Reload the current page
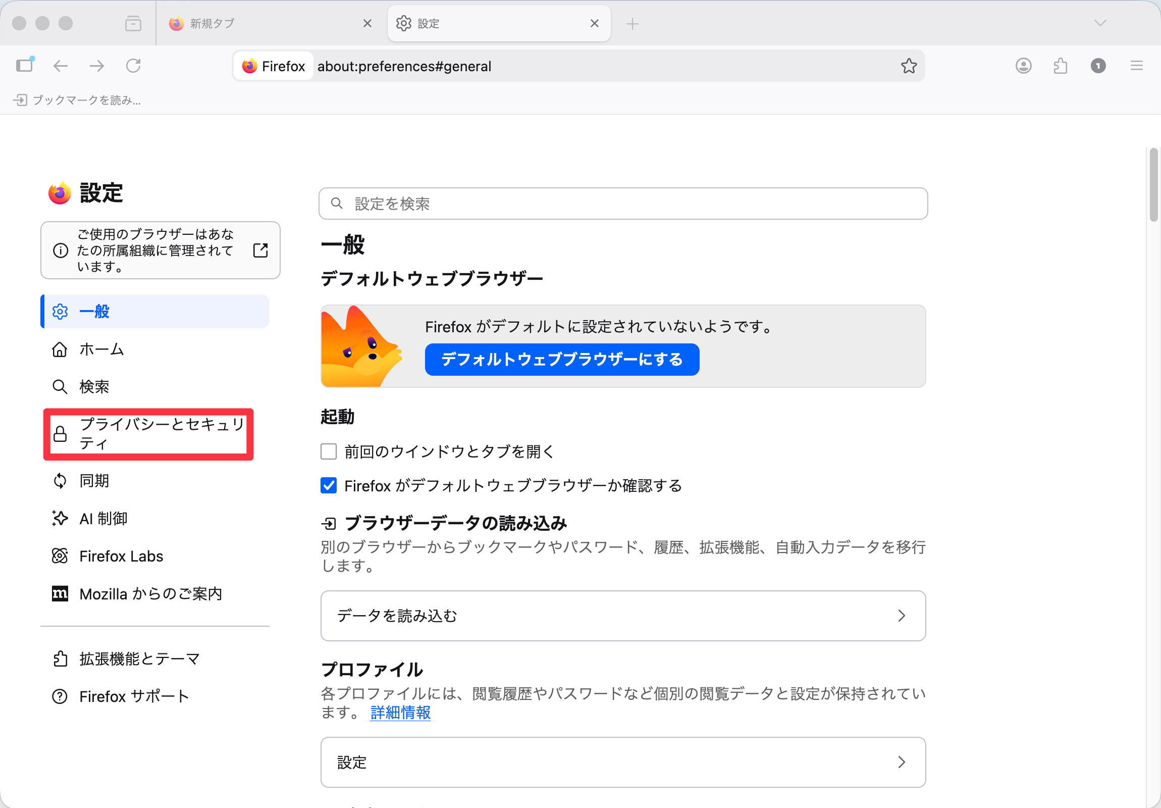This screenshot has width=1161, height=808. [x=133, y=66]
